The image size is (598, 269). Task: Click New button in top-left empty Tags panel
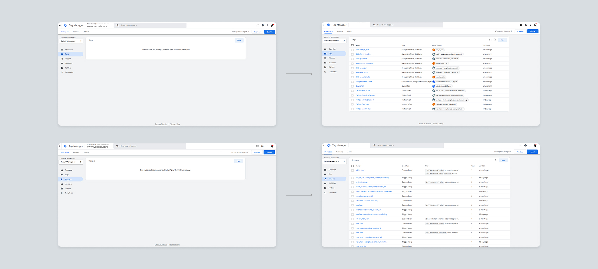pos(239,40)
